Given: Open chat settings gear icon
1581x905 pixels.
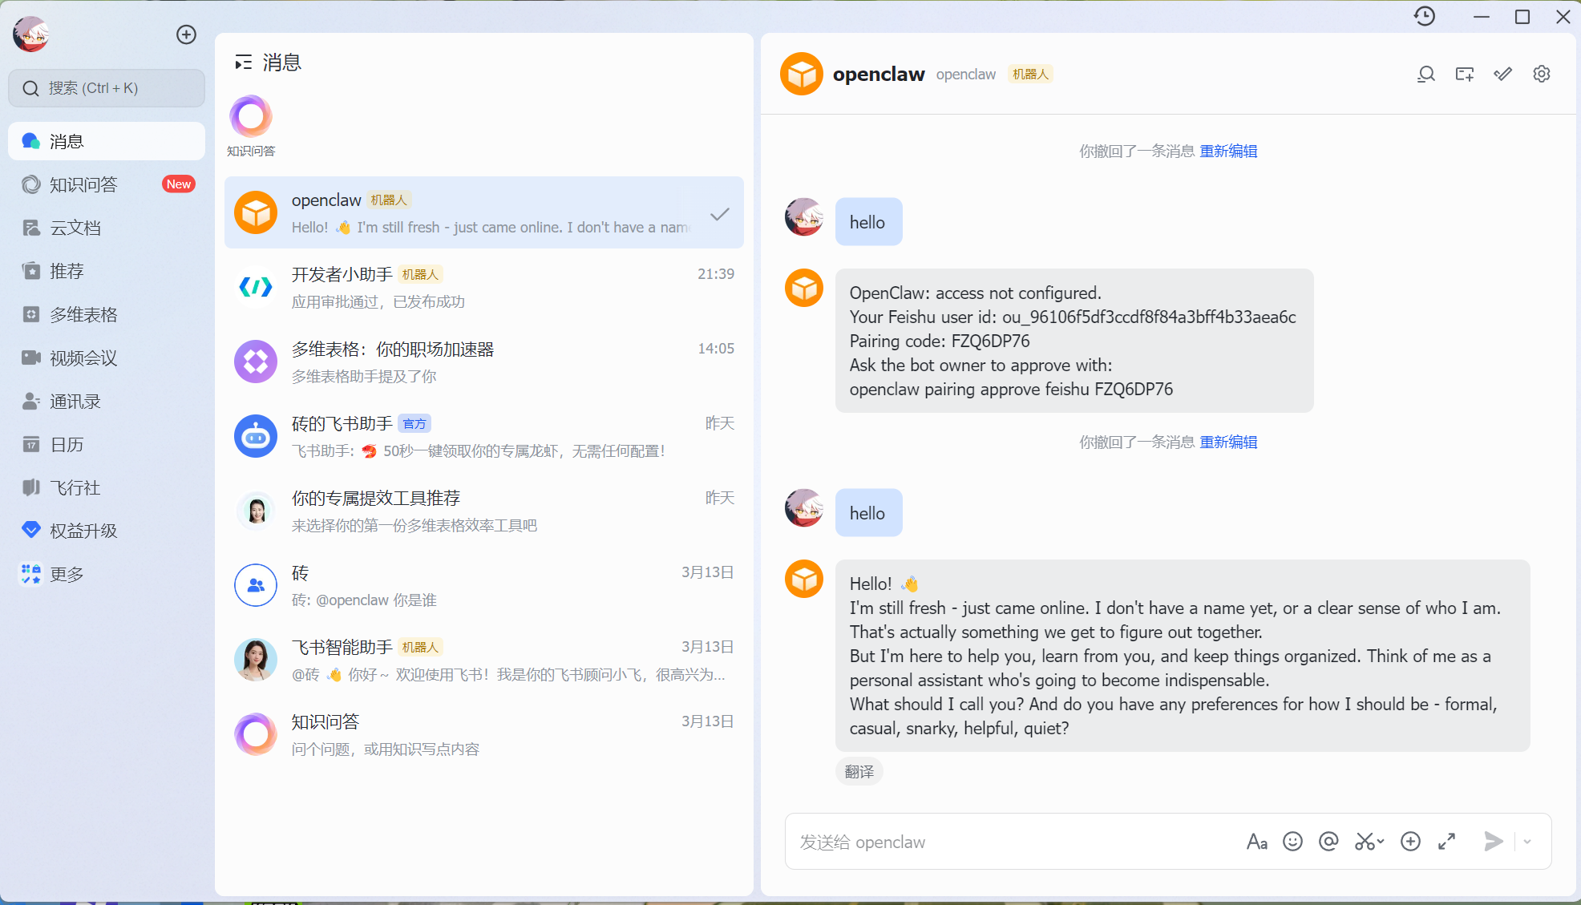Looking at the screenshot, I should click(1542, 75).
